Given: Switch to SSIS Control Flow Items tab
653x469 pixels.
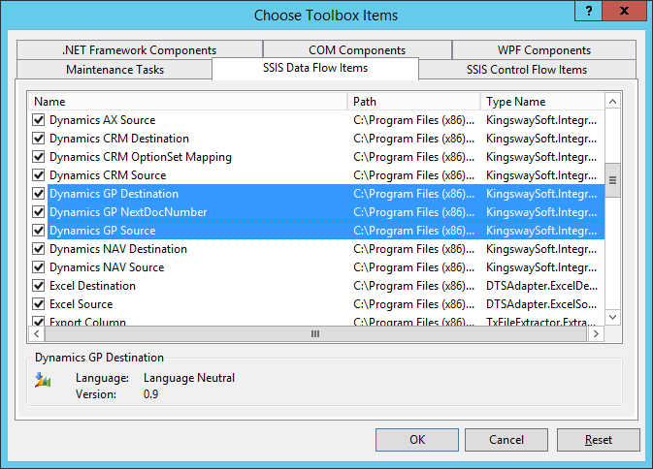Looking at the screenshot, I should click(527, 70).
